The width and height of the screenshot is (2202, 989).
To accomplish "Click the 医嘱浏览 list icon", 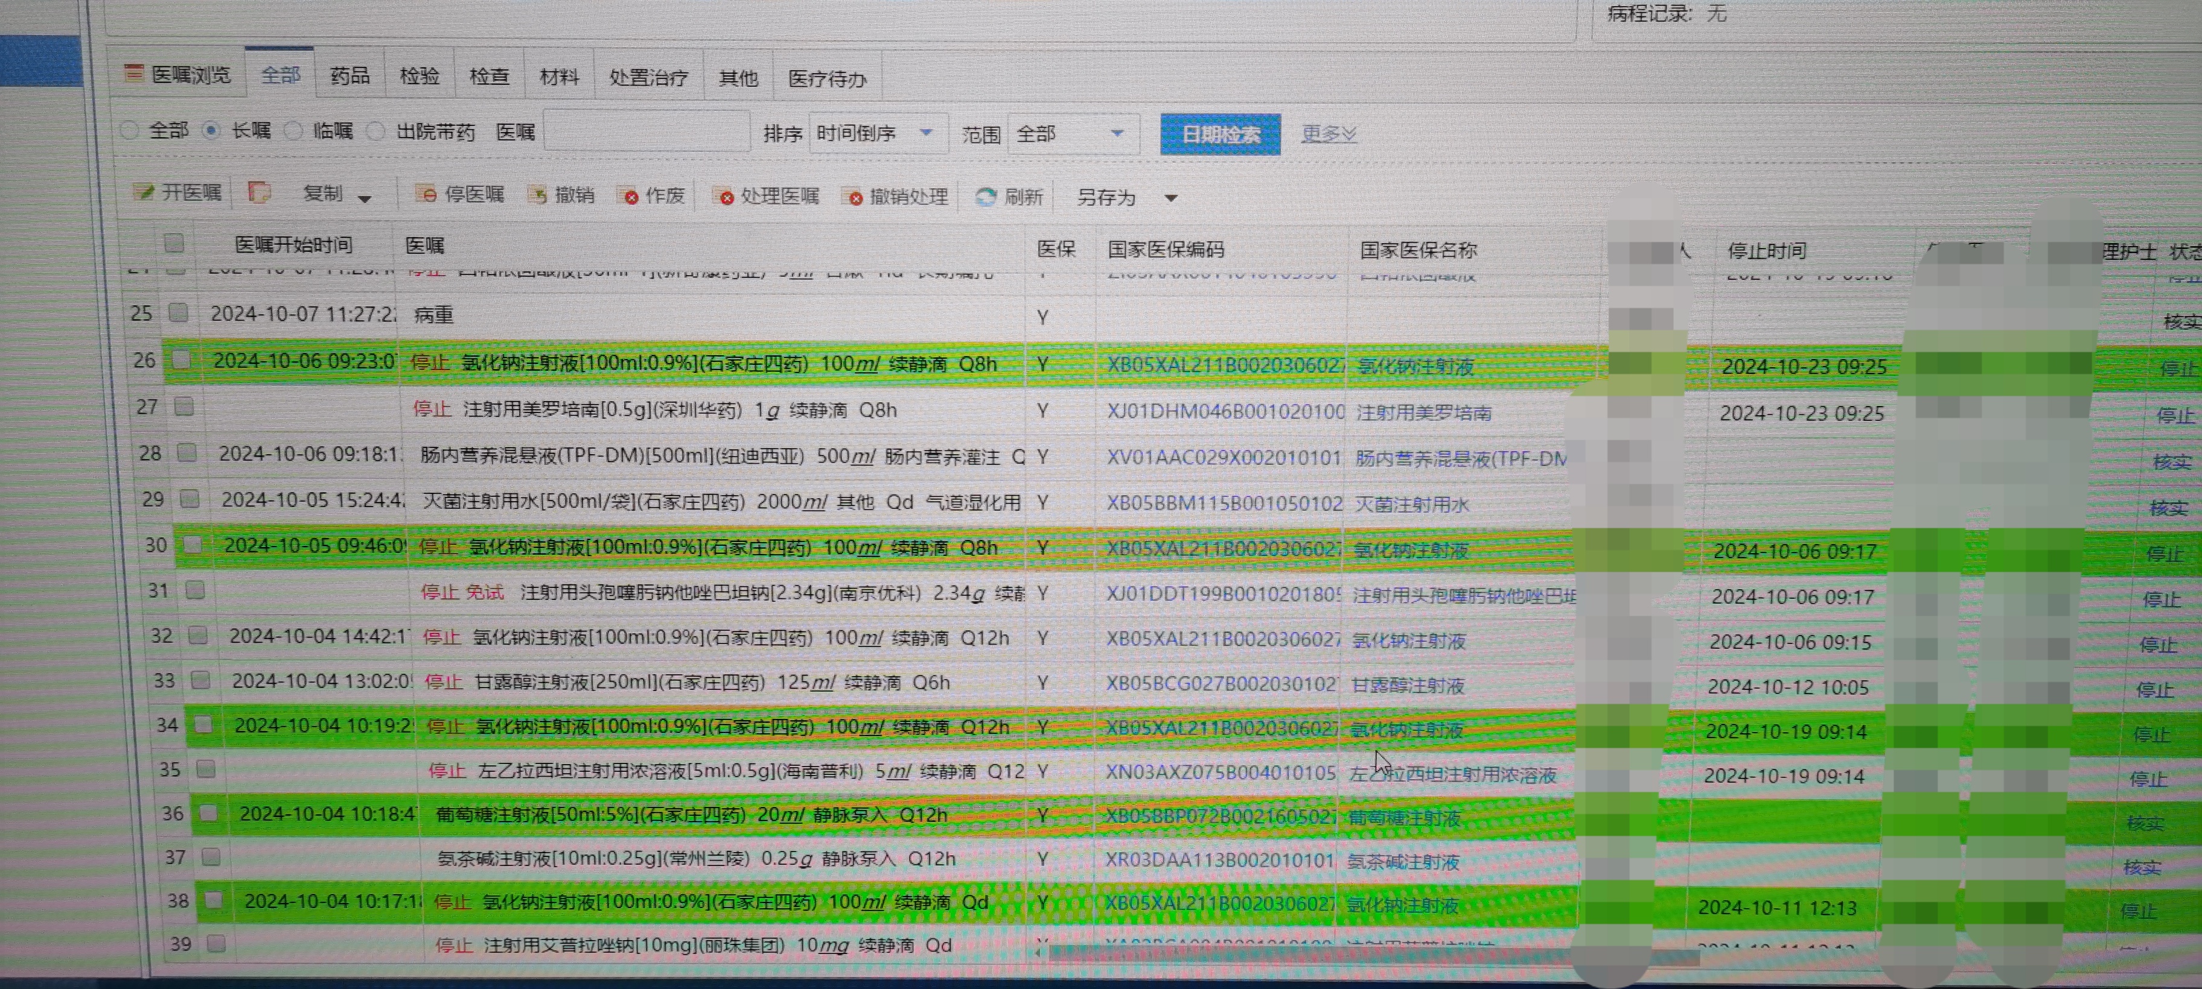I will pyautogui.click(x=133, y=72).
